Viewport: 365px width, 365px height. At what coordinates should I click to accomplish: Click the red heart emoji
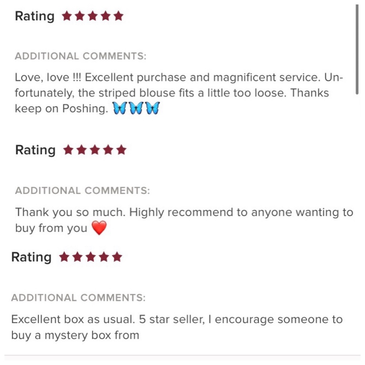click(x=99, y=228)
